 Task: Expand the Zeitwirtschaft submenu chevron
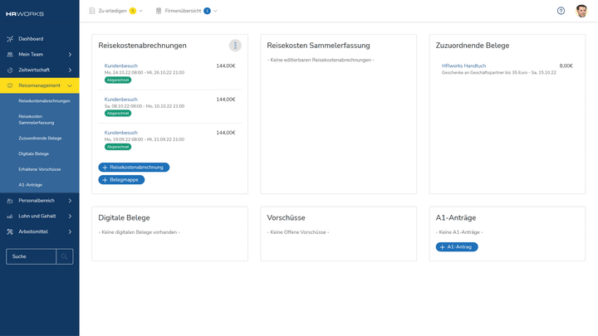click(x=70, y=70)
